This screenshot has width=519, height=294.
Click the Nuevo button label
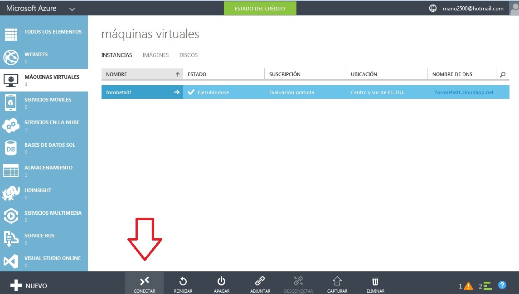click(36, 286)
